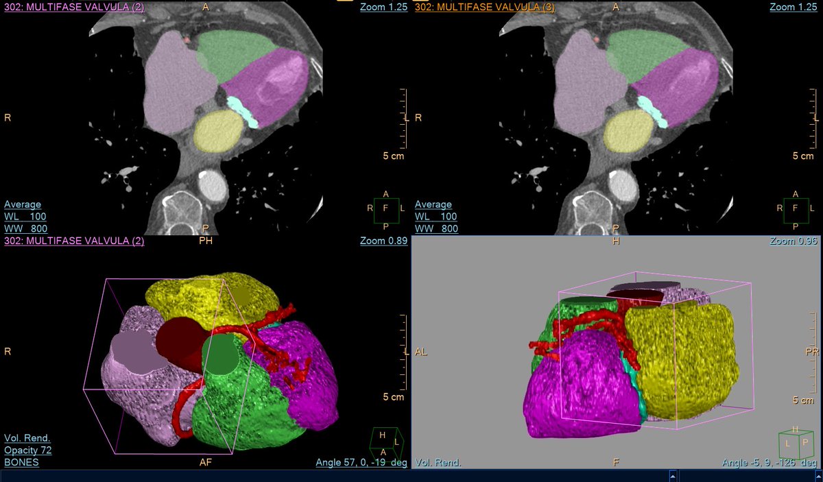
Task: Click the scale ruler beside Zoom 0.89 view
Action: [405, 351]
